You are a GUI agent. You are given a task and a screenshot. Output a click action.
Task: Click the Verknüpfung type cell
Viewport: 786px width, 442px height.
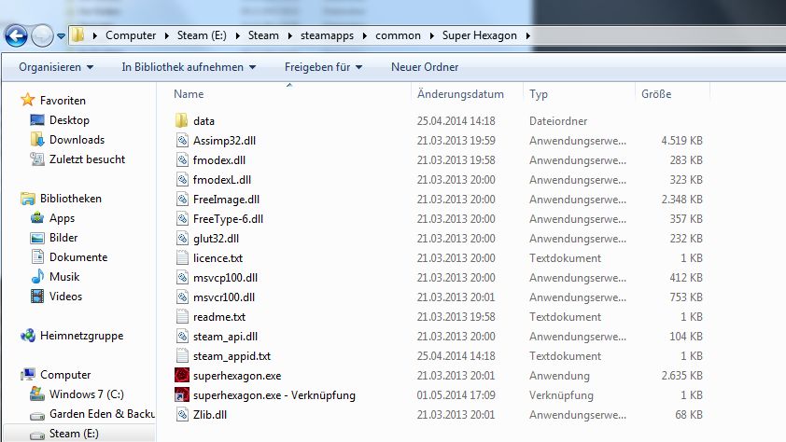coord(561,395)
